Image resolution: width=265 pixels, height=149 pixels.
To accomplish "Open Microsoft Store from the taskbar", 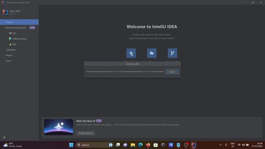I will pyautogui.click(x=156, y=145).
